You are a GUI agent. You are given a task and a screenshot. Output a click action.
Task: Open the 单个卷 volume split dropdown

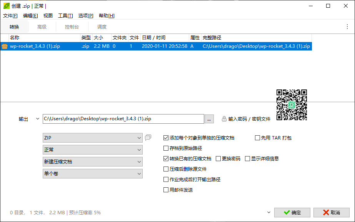93,174
